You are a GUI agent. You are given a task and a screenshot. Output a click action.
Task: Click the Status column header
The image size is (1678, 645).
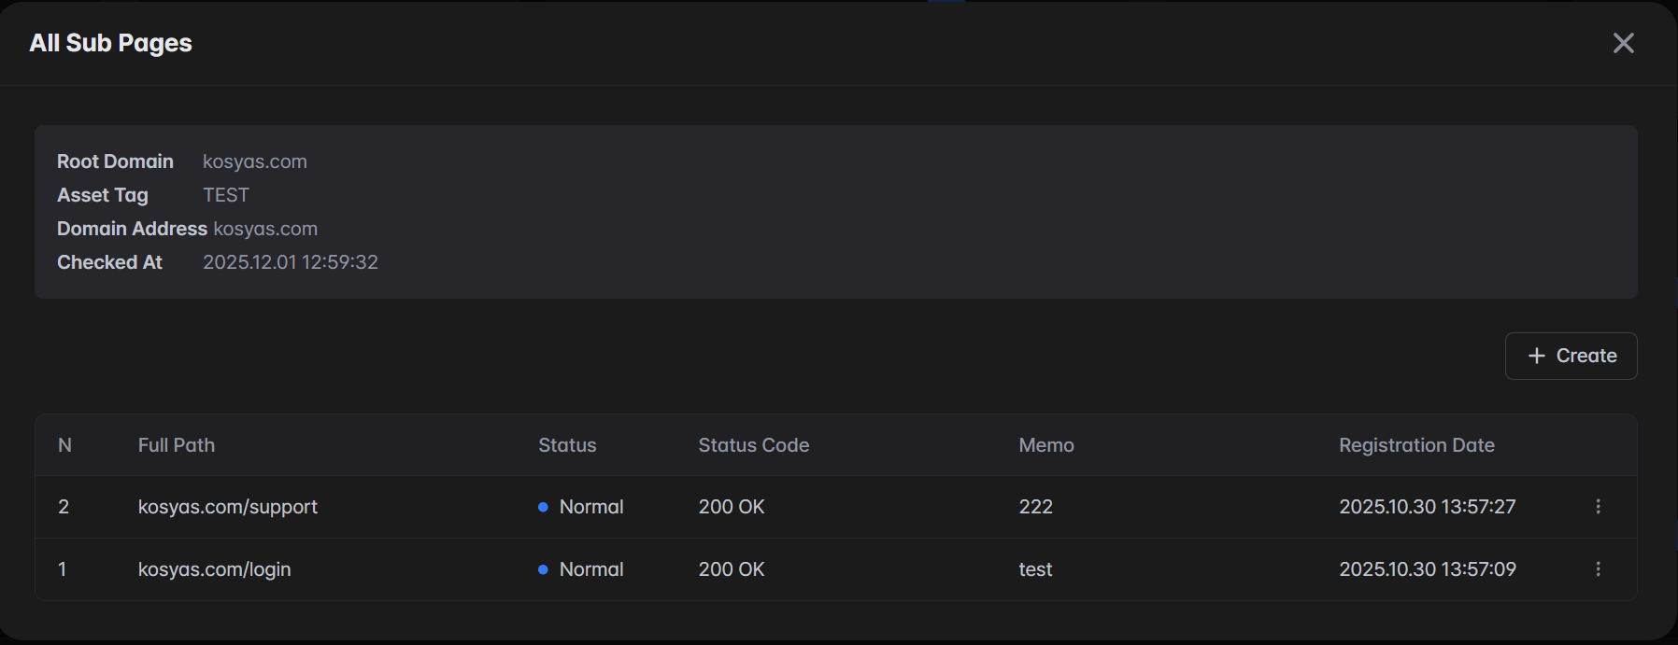(x=566, y=445)
